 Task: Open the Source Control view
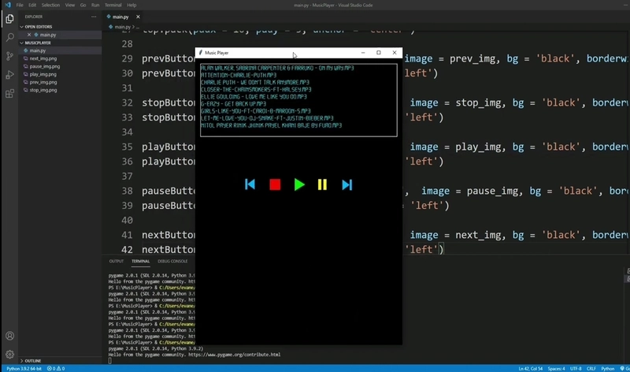(9, 56)
